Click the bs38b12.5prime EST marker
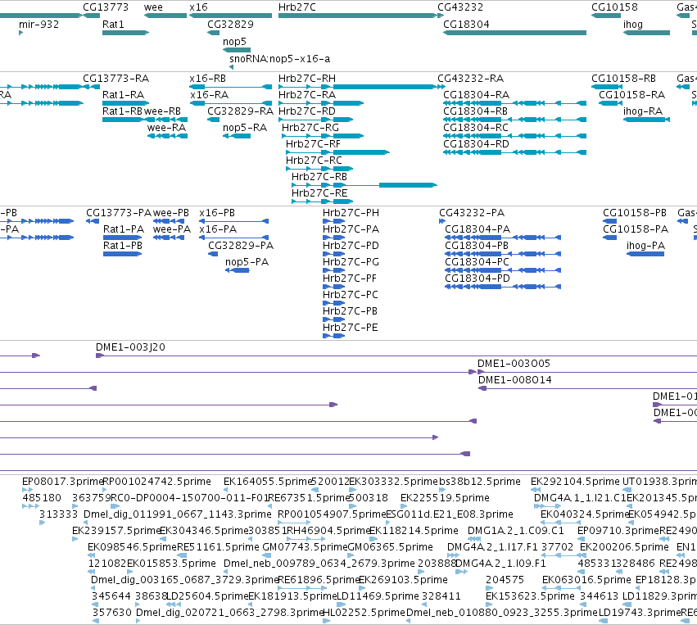 (x=441, y=489)
